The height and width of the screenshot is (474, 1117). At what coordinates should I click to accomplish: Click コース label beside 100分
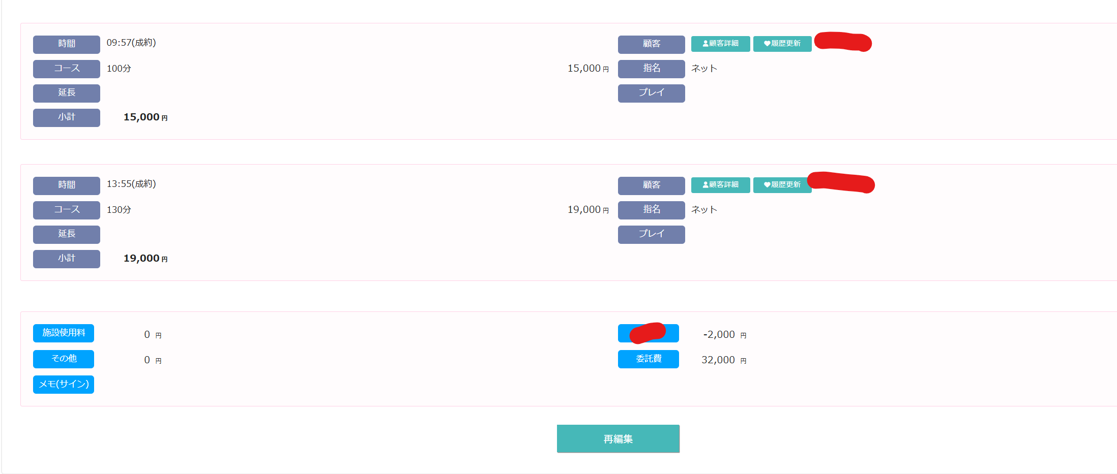[x=67, y=69]
